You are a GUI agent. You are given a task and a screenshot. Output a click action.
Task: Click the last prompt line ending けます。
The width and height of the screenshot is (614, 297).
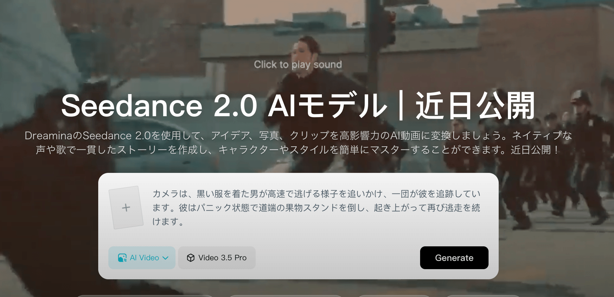point(168,221)
